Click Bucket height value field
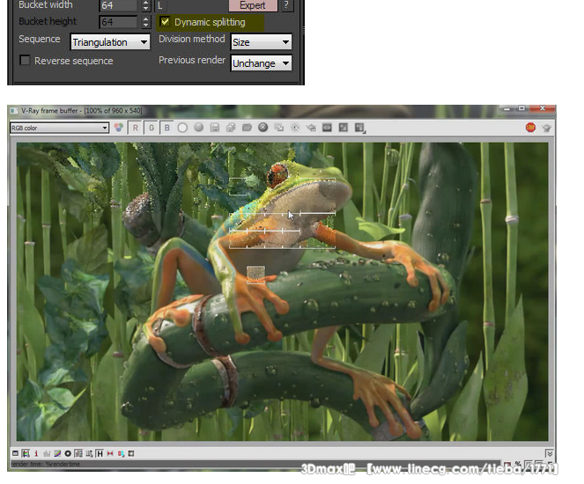584x484 pixels. click(118, 22)
